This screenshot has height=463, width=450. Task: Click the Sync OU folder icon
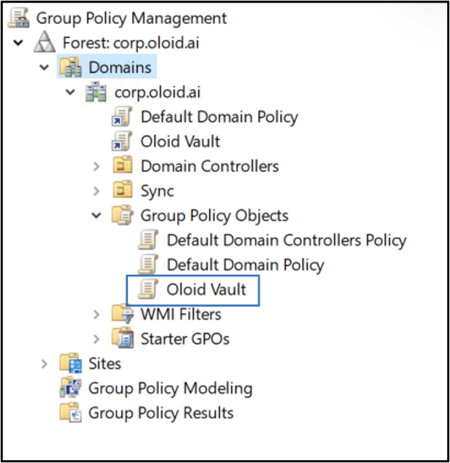(x=122, y=190)
